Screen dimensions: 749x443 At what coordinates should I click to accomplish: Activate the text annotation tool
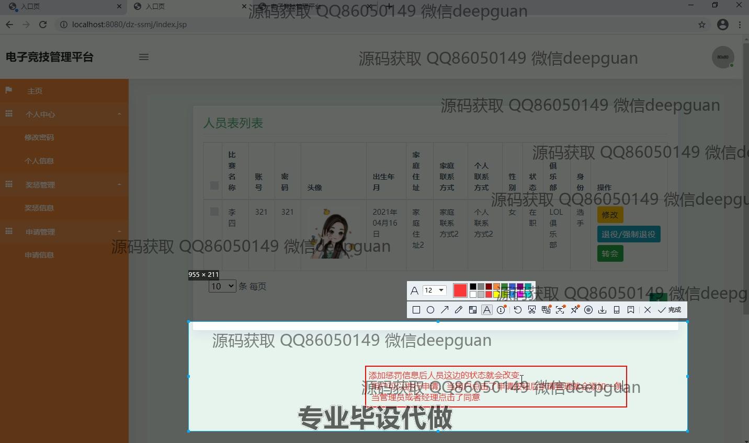[487, 310]
